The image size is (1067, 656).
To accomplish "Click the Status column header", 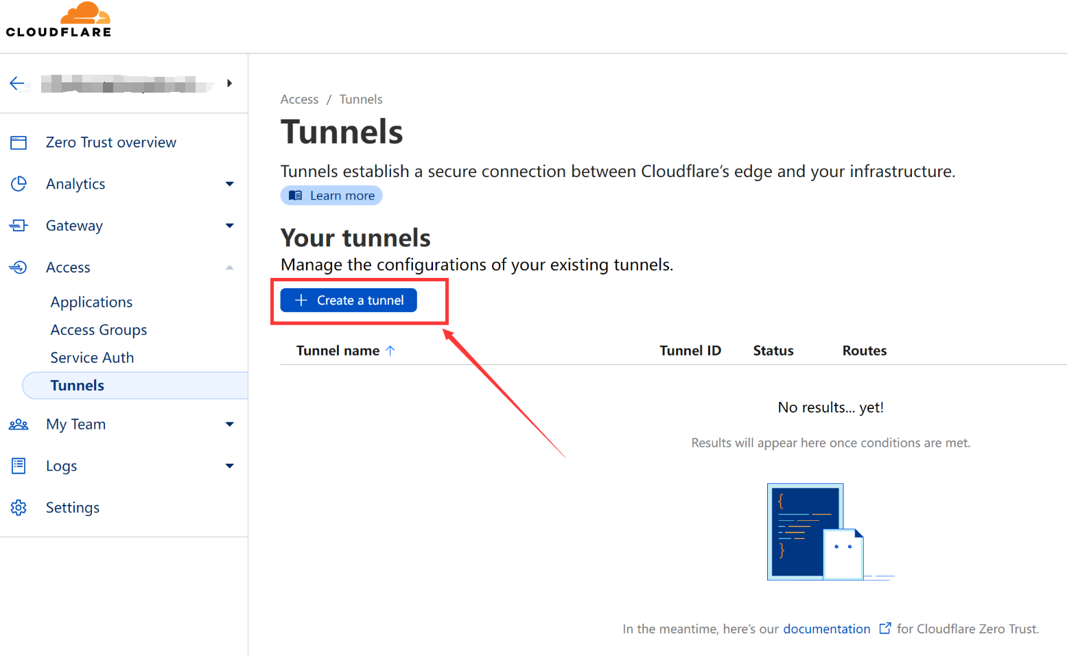I will click(x=773, y=351).
